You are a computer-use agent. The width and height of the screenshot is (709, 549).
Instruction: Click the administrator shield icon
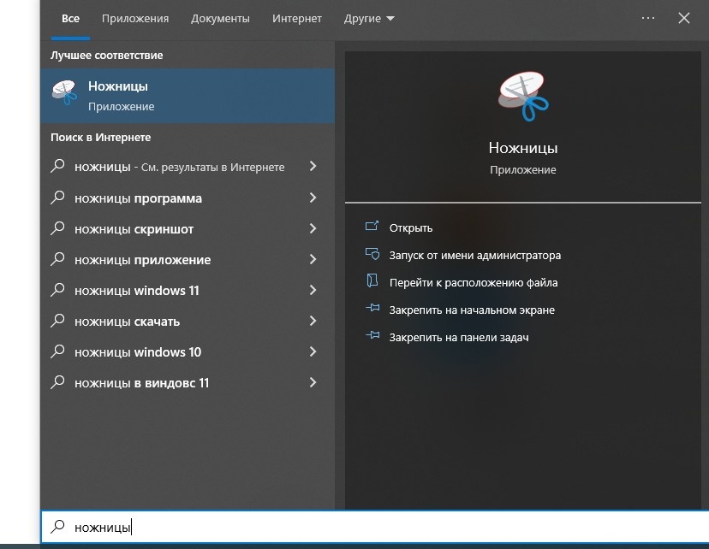[372, 253]
